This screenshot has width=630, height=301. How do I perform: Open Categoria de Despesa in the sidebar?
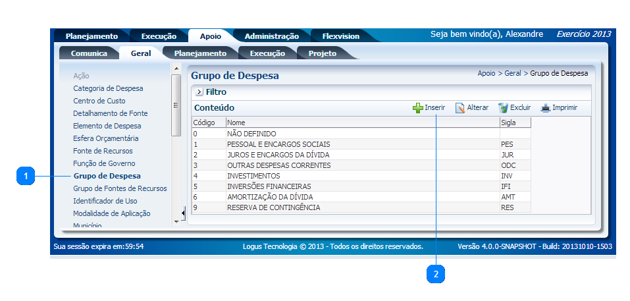[108, 88]
